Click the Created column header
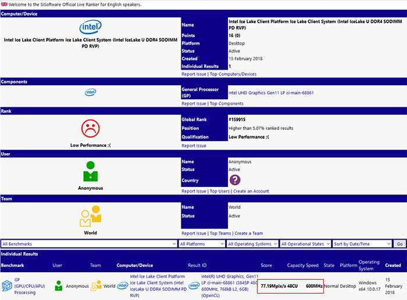The width and height of the screenshot is (407, 300). coord(393,265)
